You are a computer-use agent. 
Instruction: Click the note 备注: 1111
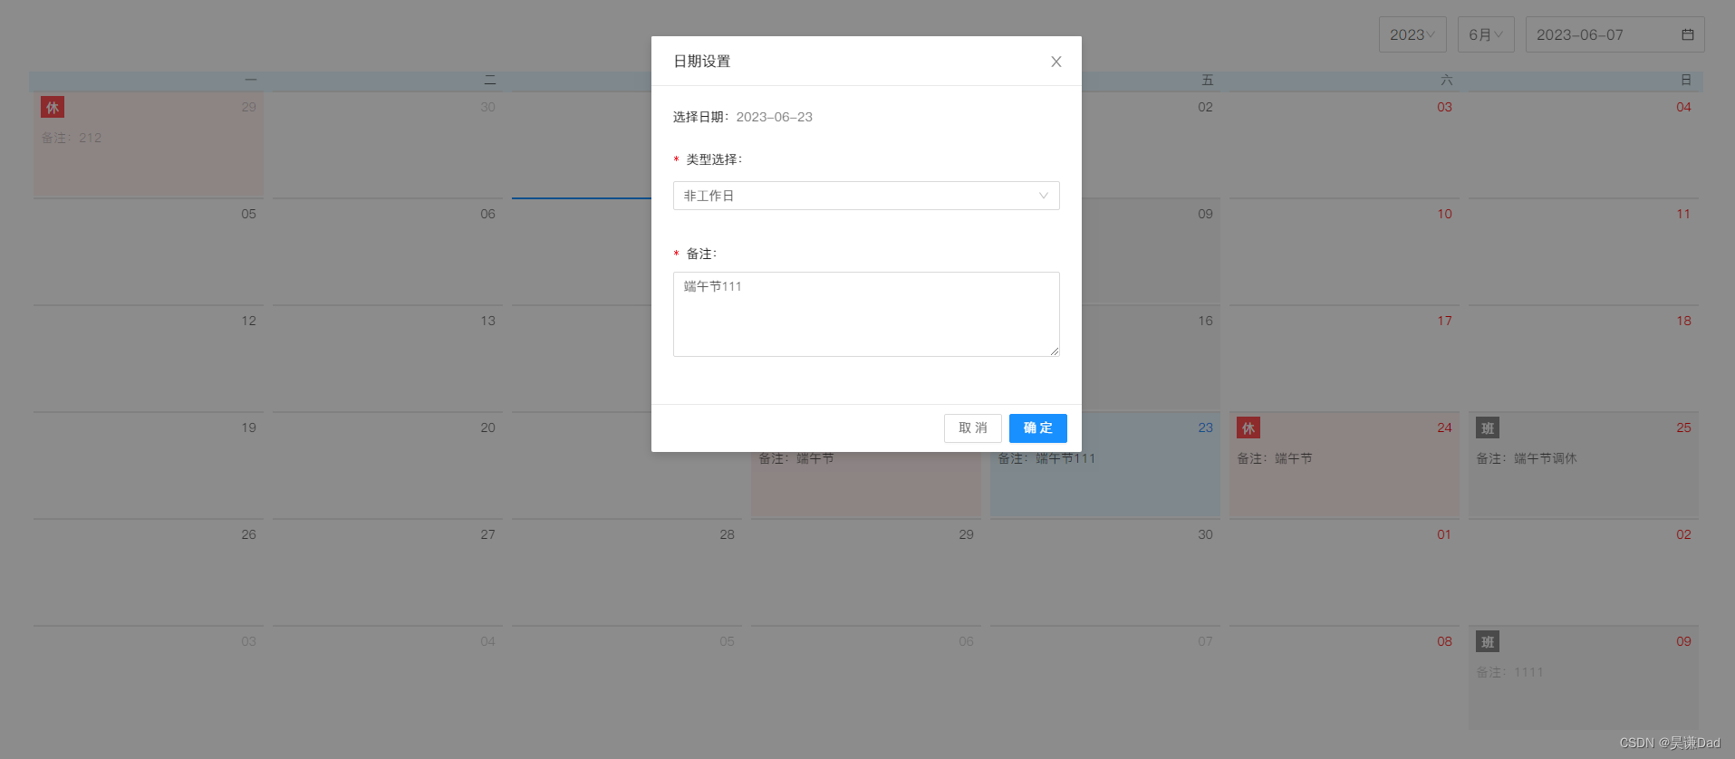pyautogui.click(x=1509, y=672)
